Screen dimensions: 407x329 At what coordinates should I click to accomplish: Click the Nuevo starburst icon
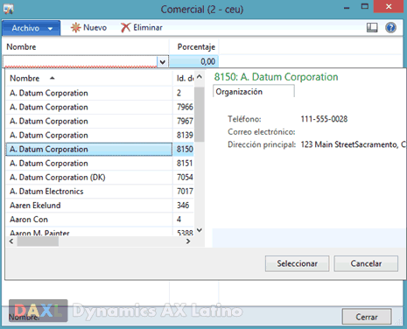coord(75,27)
